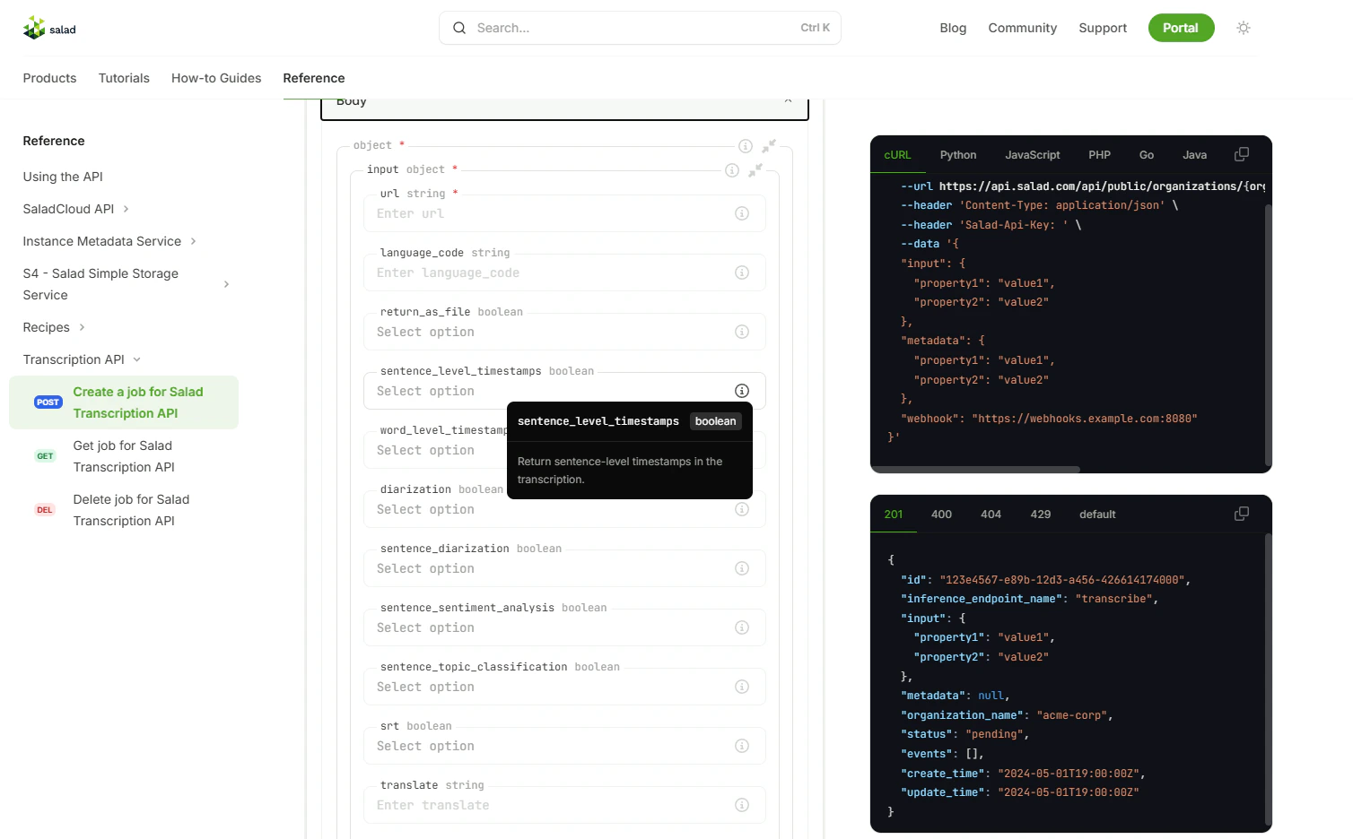The image size is (1353, 839).
Task: Open the Blog link
Action: [953, 28]
